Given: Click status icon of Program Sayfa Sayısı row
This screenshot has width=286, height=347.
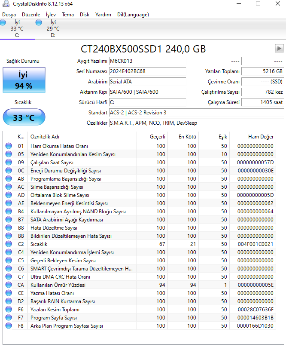Looking at the screenshot, I should [x=9, y=318].
